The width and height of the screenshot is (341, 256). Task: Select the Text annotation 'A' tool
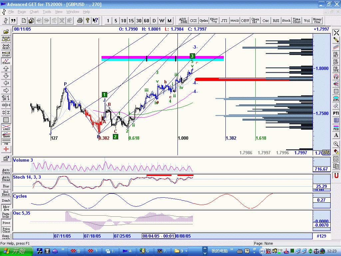click(336, 135)
